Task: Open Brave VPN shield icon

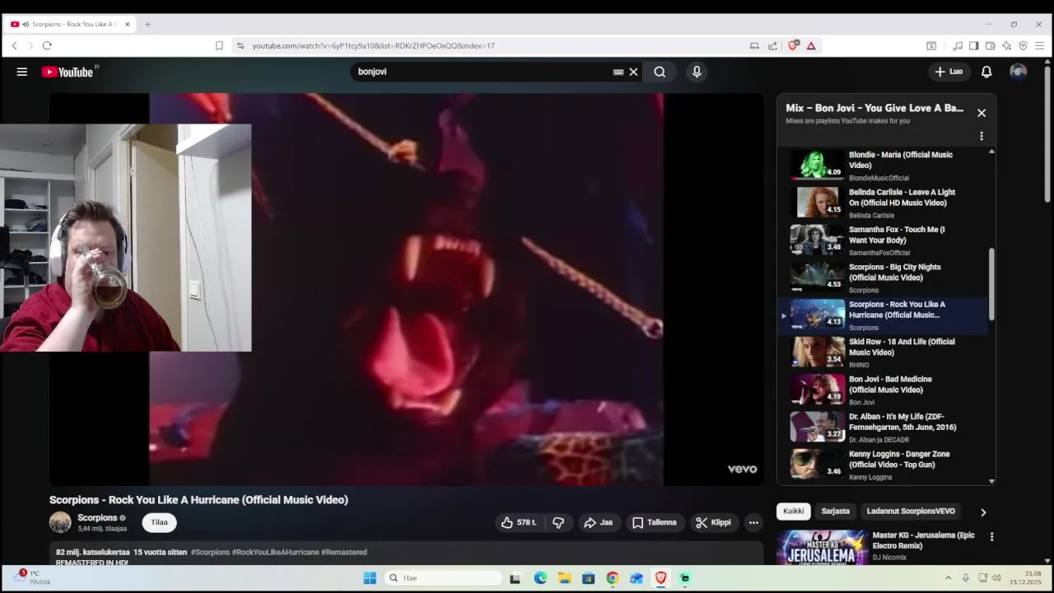Action: 1023,45
